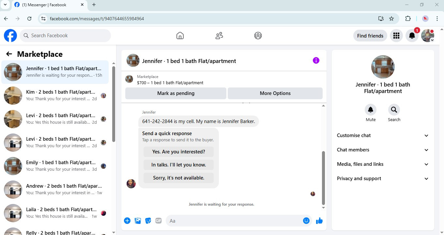Choose a GIF in composer
Viewport: 444px width, 235px height.
coord(159,221)
